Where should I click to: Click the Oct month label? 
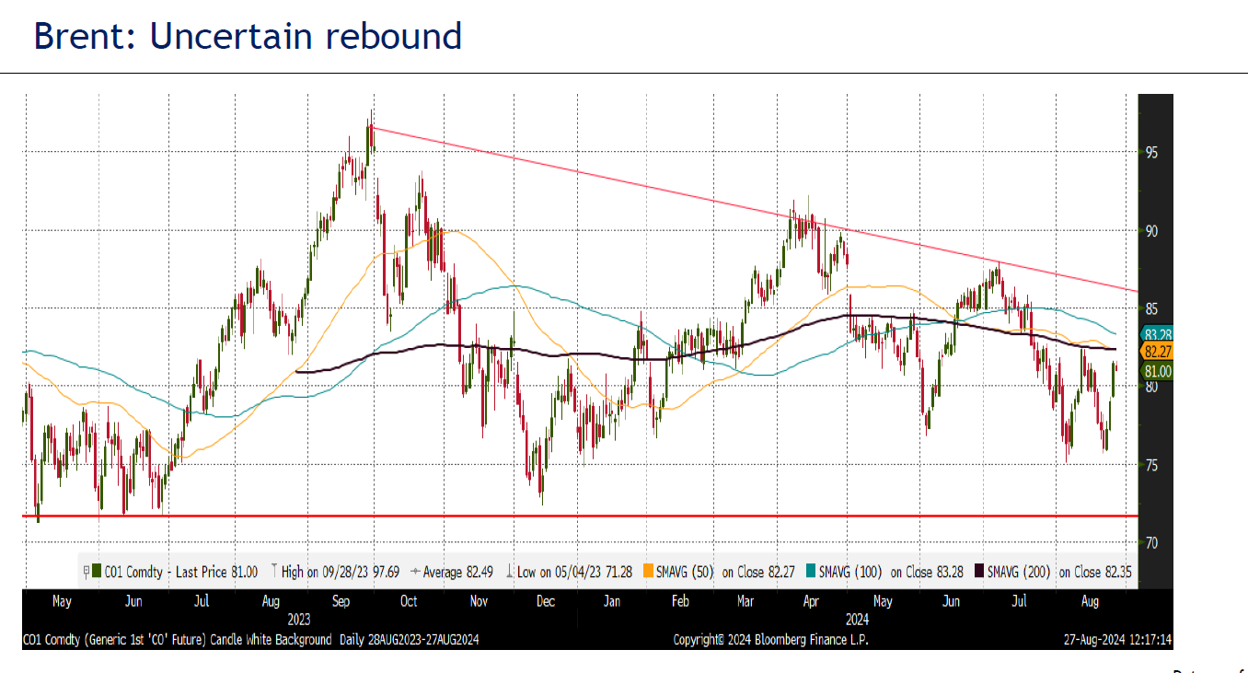coord(409,601)
